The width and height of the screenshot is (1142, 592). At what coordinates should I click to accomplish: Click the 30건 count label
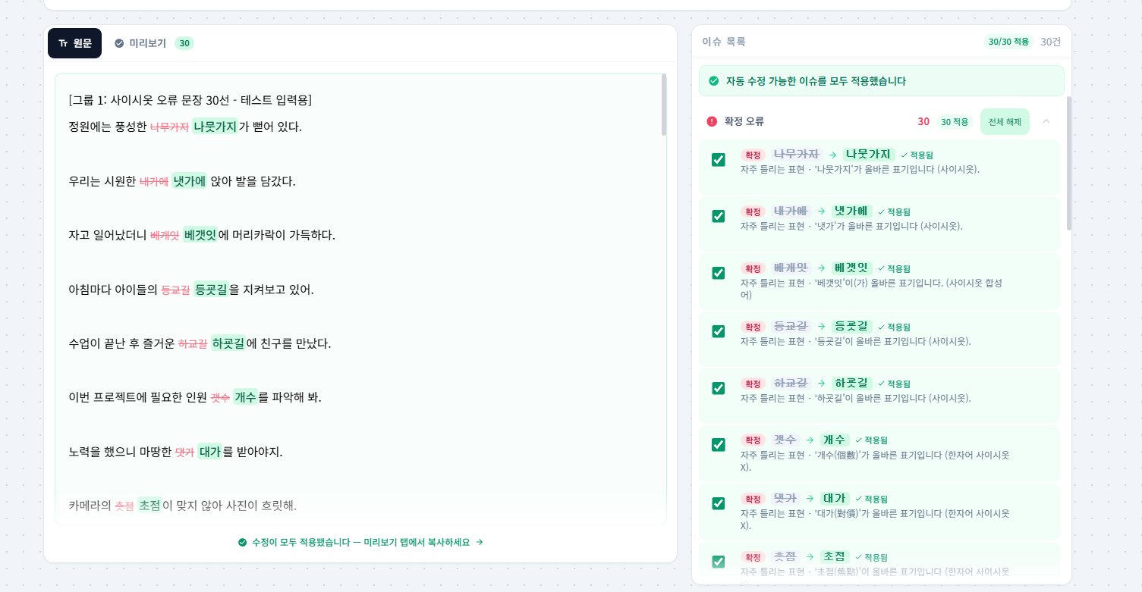coord(1051,42)
